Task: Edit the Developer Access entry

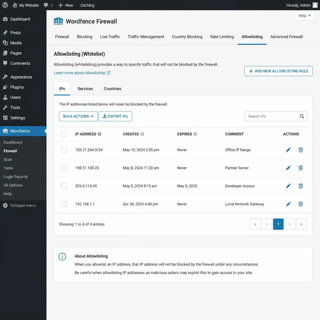Action: point(288,186)
